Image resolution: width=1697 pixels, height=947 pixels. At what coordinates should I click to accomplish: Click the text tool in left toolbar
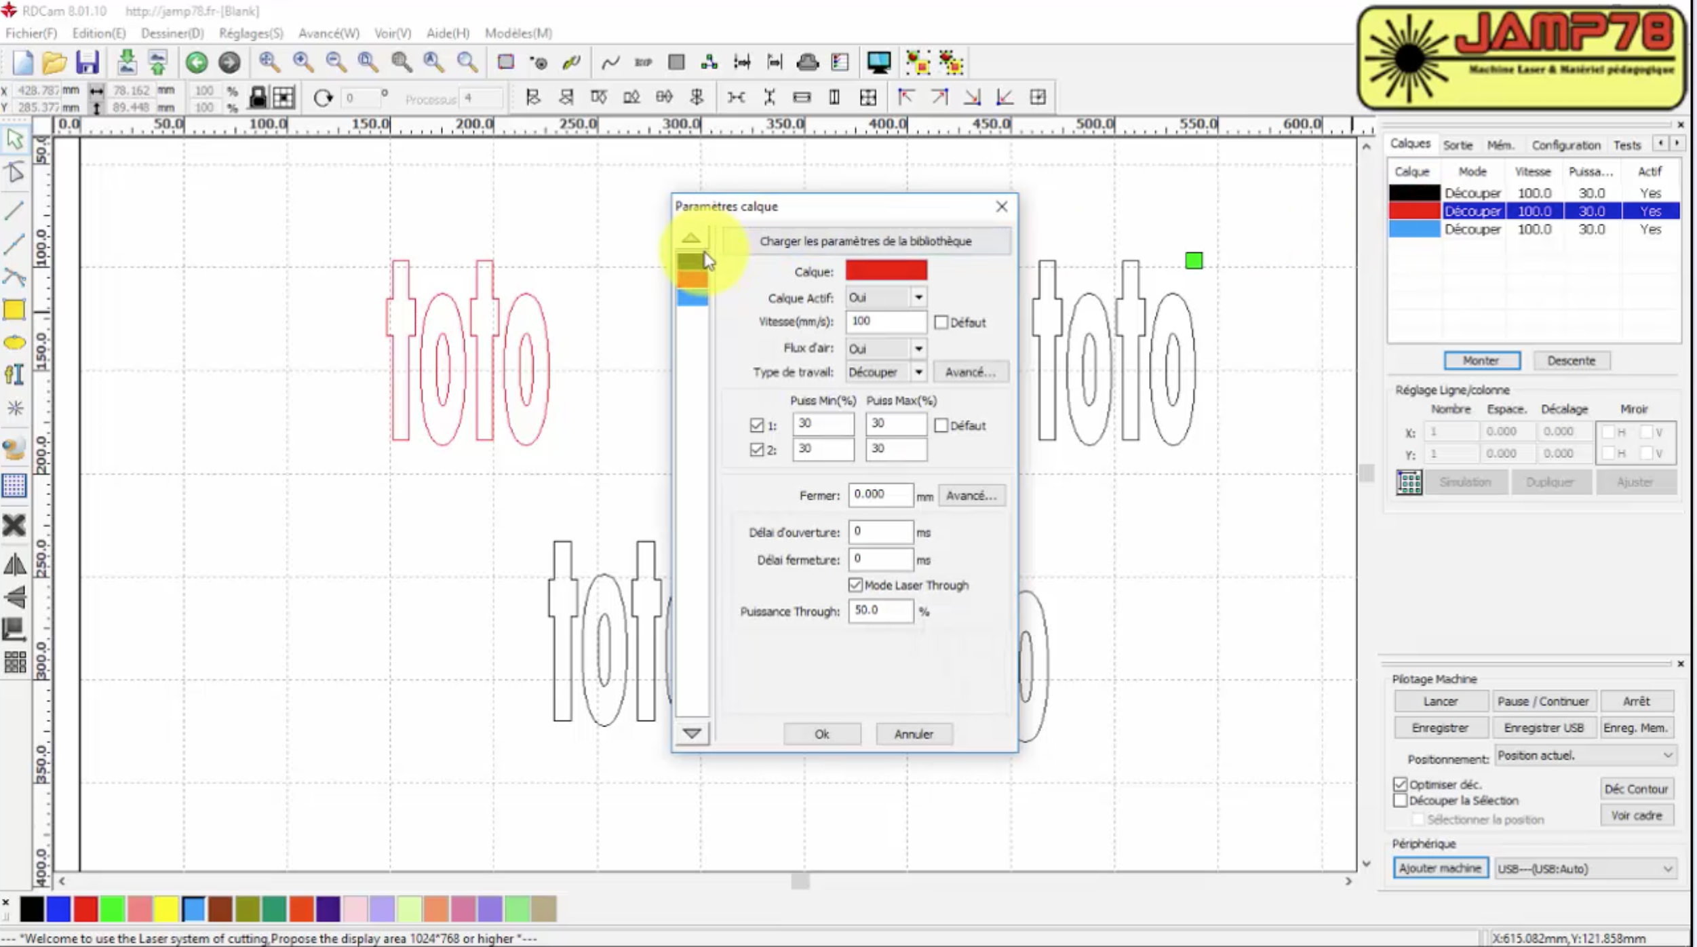[14, 374]
